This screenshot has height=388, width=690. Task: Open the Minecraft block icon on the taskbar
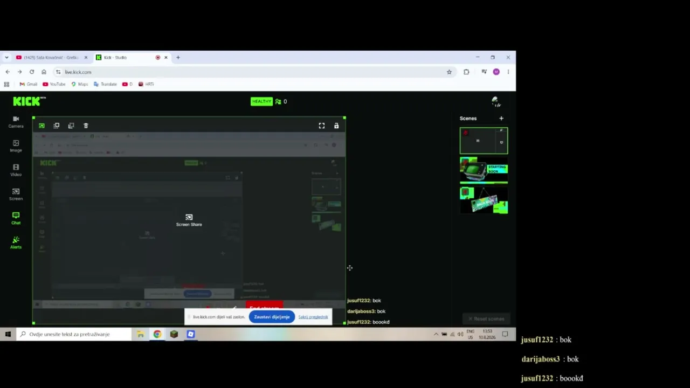(x=174, y=334)
